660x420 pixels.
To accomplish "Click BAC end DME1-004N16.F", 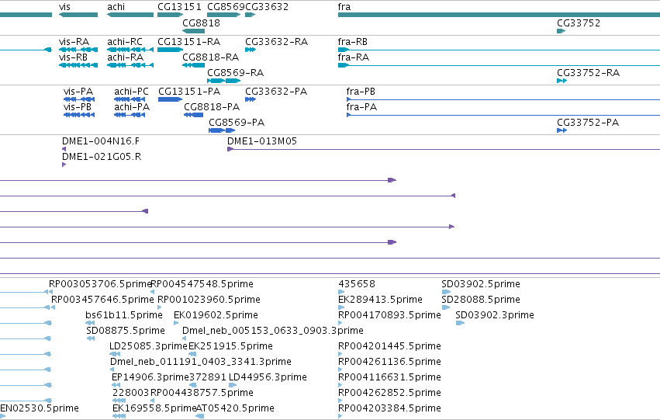I will pos(101,141).
